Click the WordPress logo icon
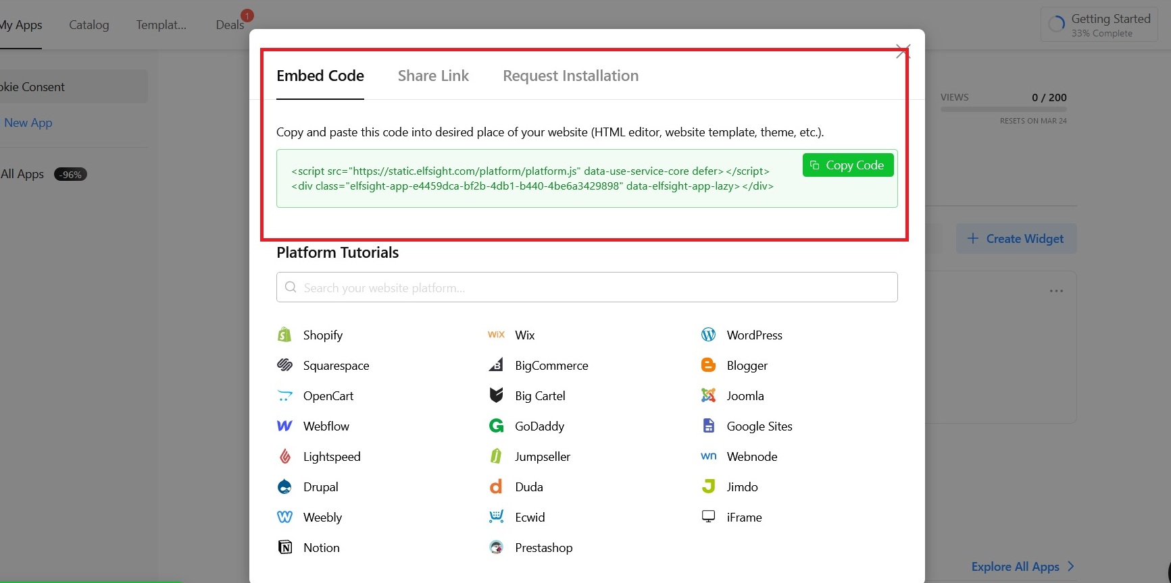Screen dimensions: 1171x583 pyautogui.click(x=708, y=335)
